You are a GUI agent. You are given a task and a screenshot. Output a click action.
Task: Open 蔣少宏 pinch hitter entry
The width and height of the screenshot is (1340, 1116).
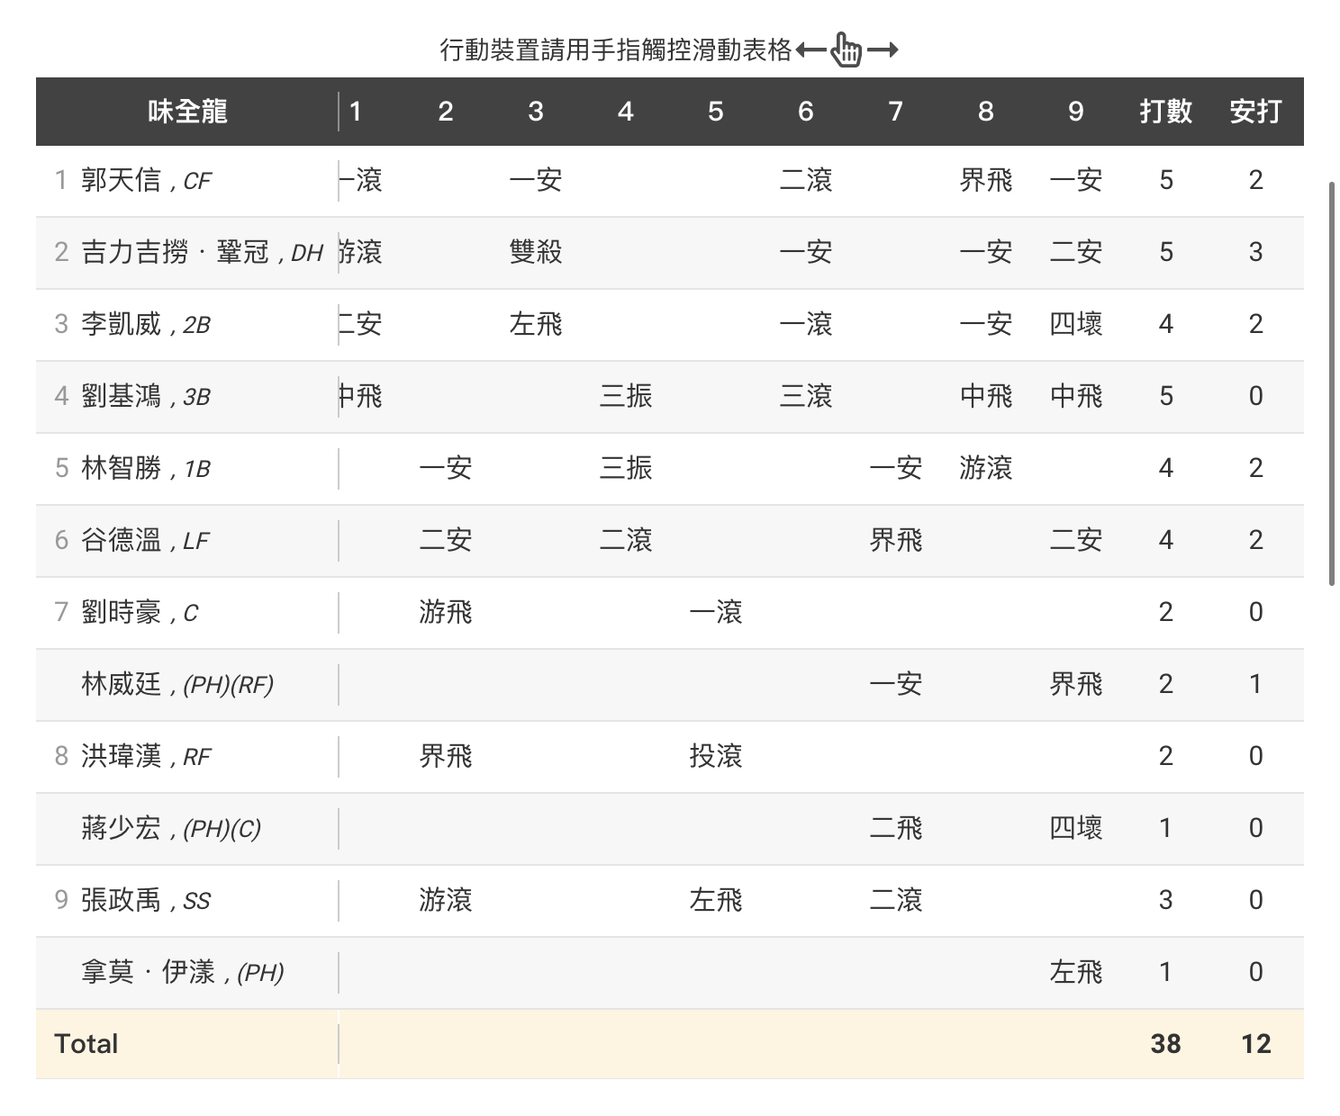click(x=121, y=828)
